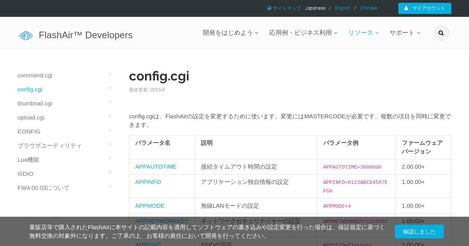Switch language to English
The width and height of the screenshot is (469, 246).
pyautogui.click(x=343, y=8)
